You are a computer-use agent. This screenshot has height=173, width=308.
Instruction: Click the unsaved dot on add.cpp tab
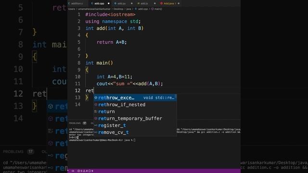[109, 3]
